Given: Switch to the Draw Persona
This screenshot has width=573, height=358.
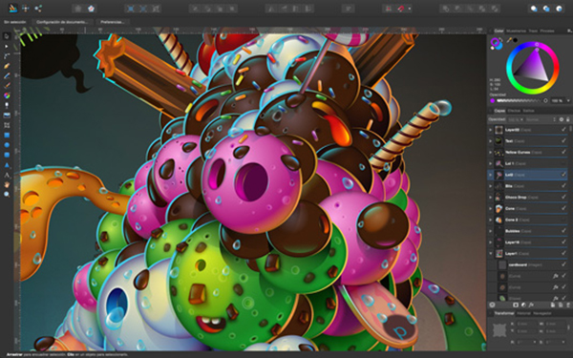Looking at the screenshot, I should pos(13,8).
